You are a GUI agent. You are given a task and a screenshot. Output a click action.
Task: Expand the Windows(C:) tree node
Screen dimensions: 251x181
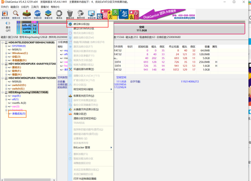click(6, 53)
